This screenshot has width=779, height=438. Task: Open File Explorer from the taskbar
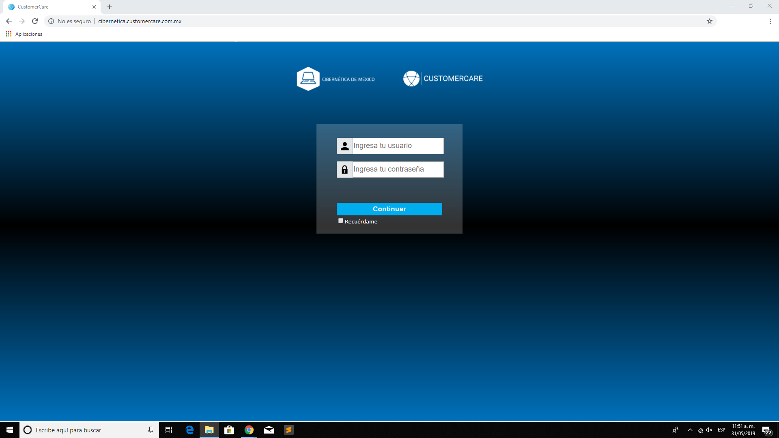pos(209,430)
